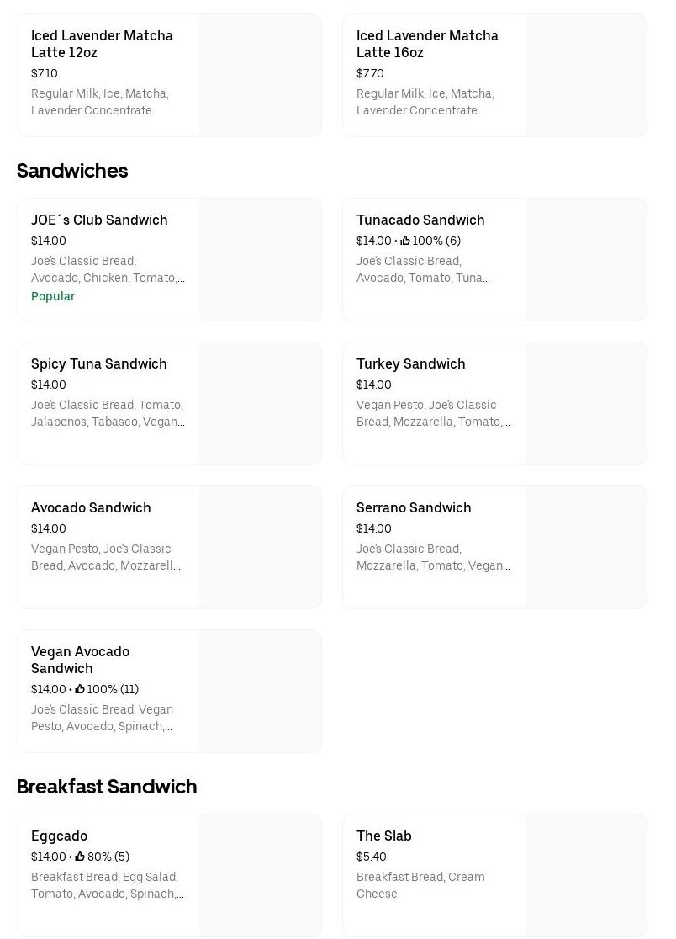Open the Serrano Sandwich item
This screenshot has height=939, width=676.
click(x=414, y=508)
